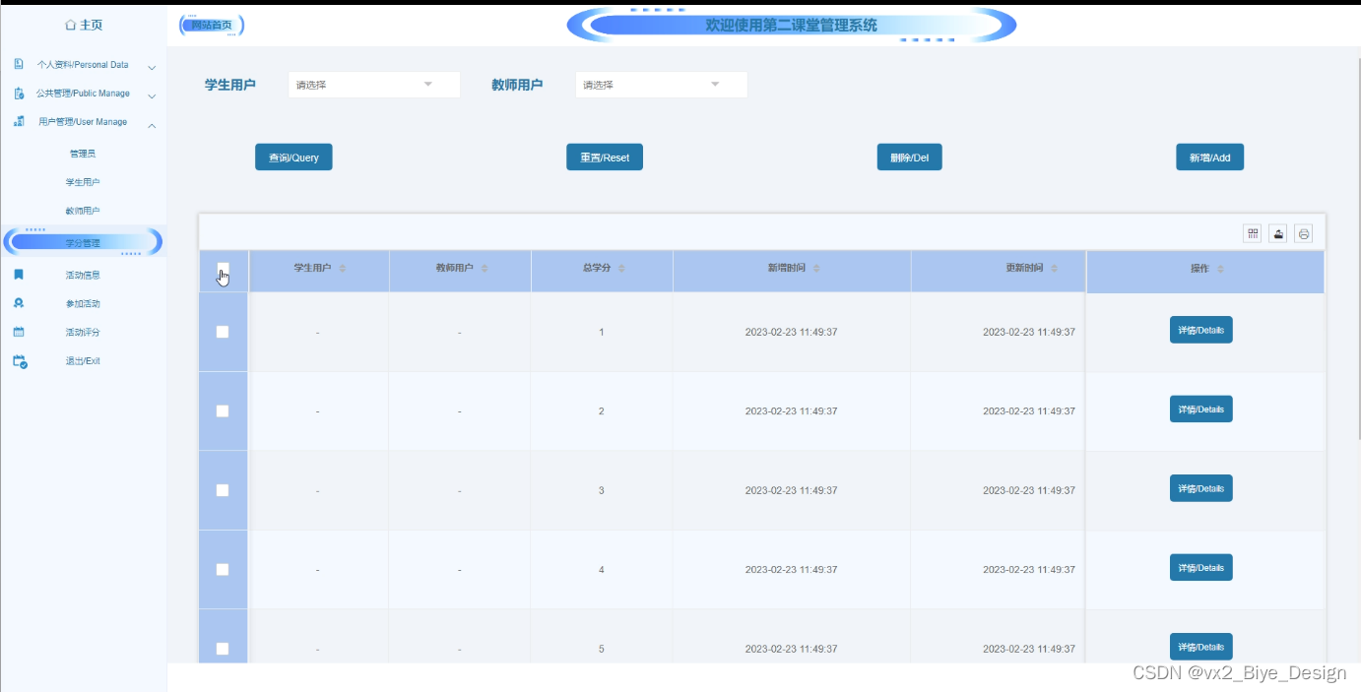This screenshot has height=692, width=1361.
Task: Click the 重置/Reset button
Action: (x=605, y=157)
